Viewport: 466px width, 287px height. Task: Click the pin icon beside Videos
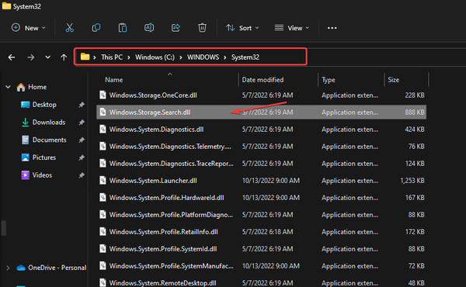pyautogui.click(x=82, y=175)
